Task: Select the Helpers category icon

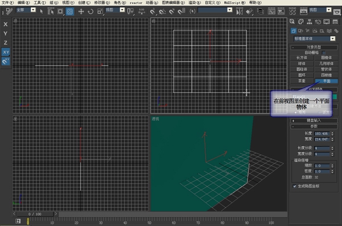Action: tap(321, 31)
